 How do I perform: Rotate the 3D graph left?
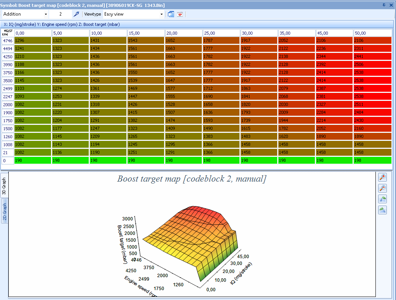coord(382,199)
